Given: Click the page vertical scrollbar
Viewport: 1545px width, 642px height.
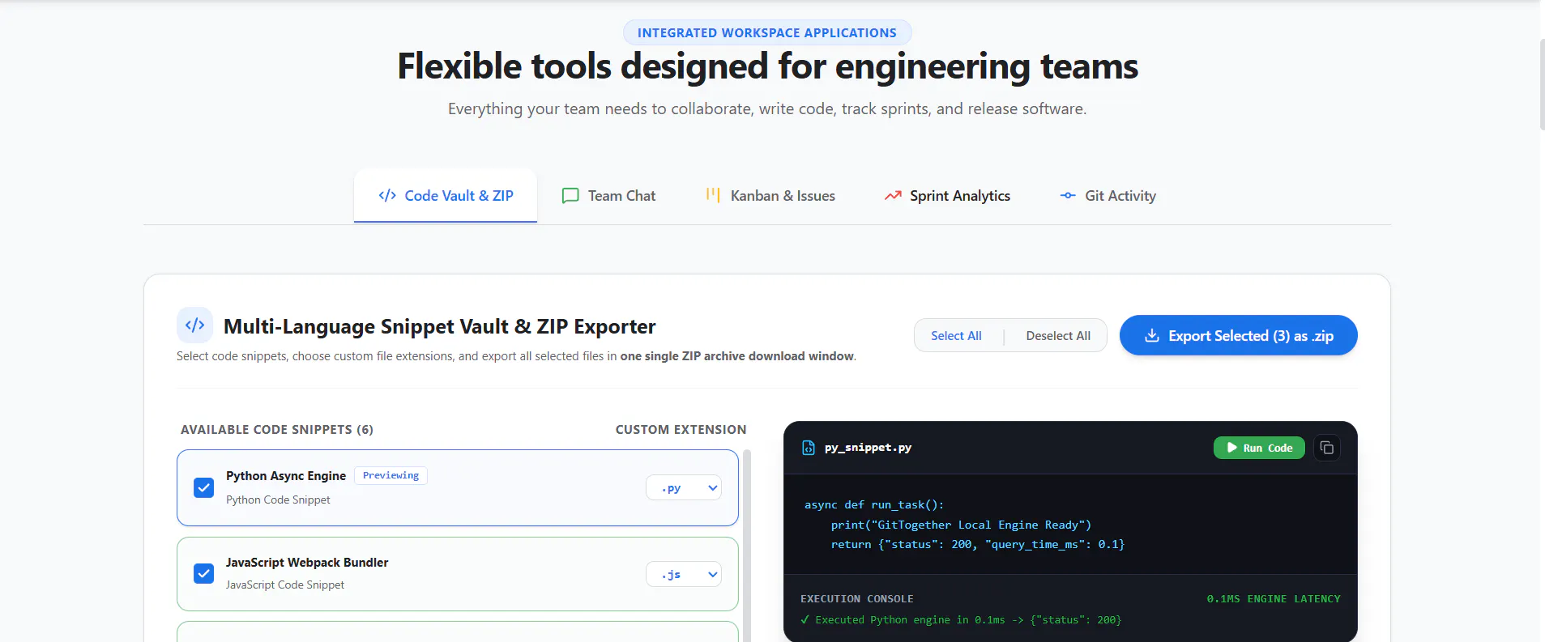Looking at the screenshot, I should click(1541, 84).
